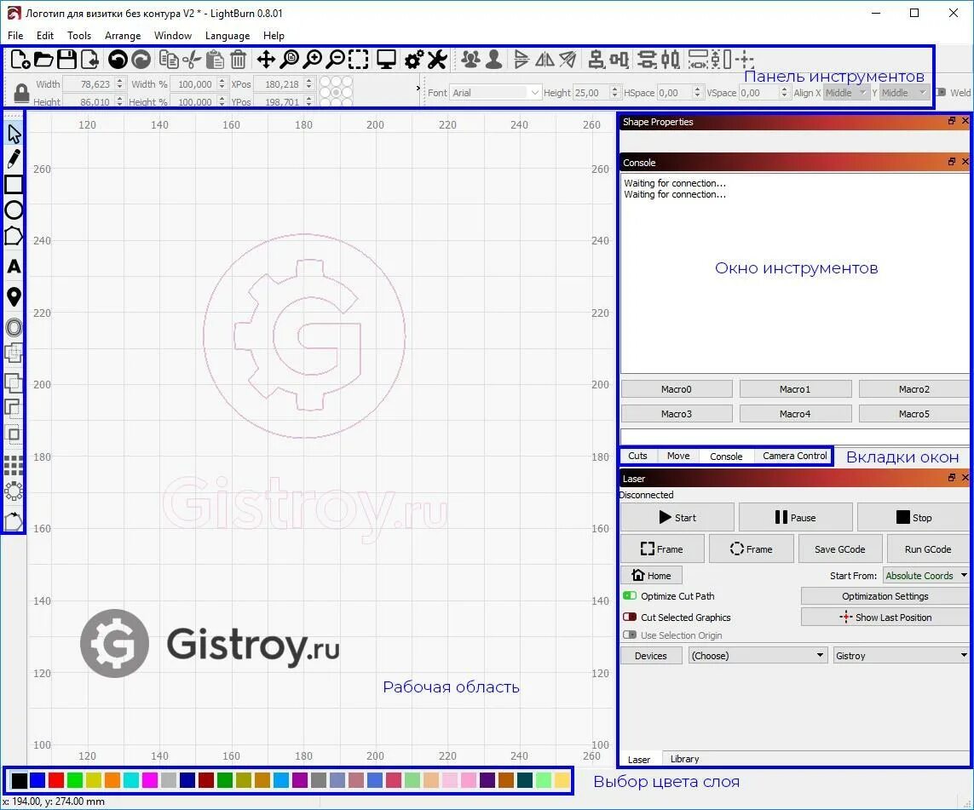The image size is (974, 810).
Task: Open the Align X Middle dropdown
Action: [845, 93]
